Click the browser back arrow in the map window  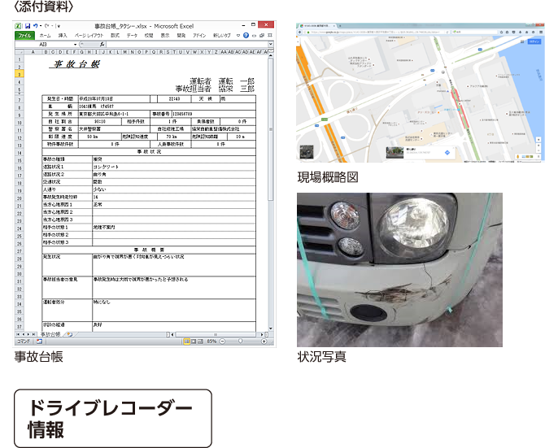click(299, 32)
